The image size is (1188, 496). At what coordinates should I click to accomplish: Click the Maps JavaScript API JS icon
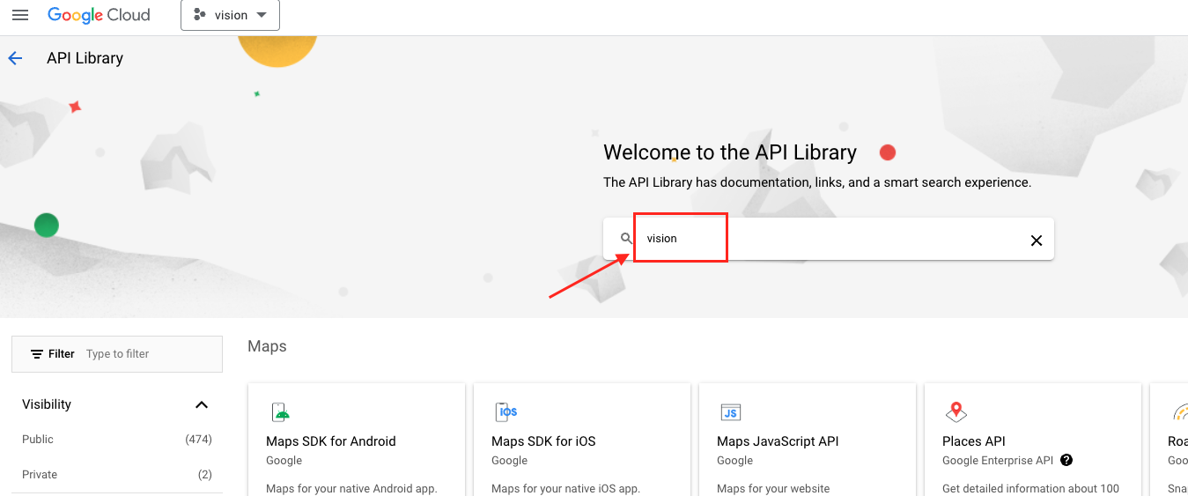pos(730,411)
